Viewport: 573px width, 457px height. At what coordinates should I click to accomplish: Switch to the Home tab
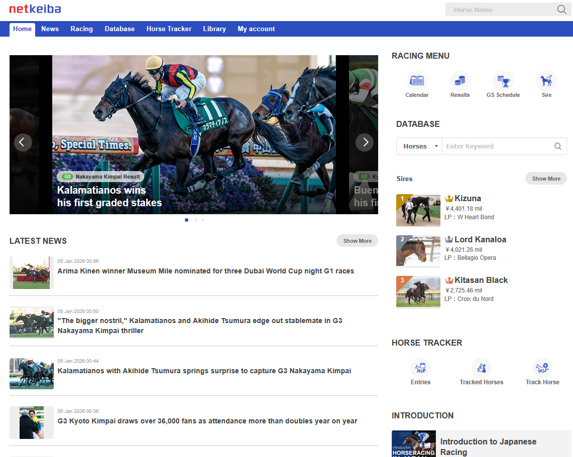[x=22, y=29]
